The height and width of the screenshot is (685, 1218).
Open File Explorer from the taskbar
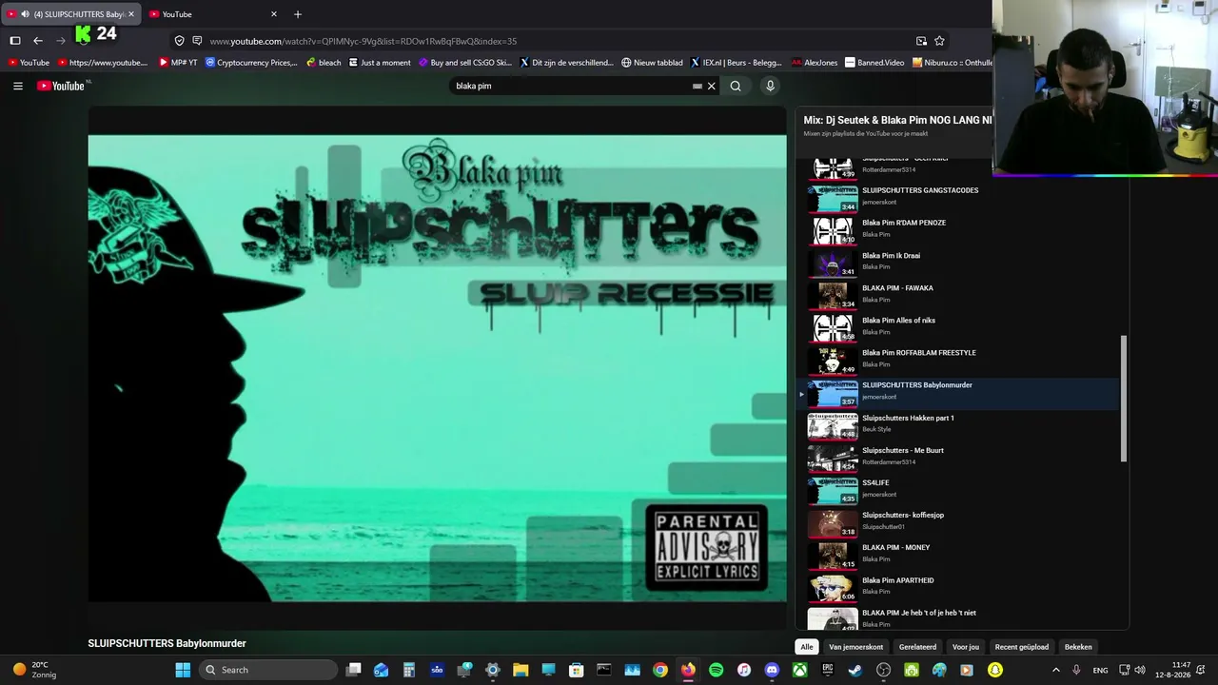[x=521, y=670]
